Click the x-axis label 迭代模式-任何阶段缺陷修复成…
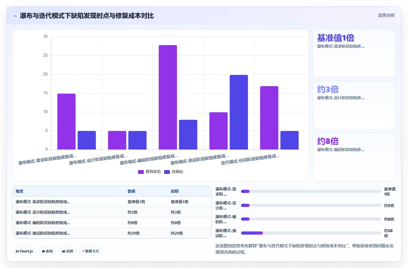Image resolution: width=408 pixels, height=268 pixels. click(250, 159)
